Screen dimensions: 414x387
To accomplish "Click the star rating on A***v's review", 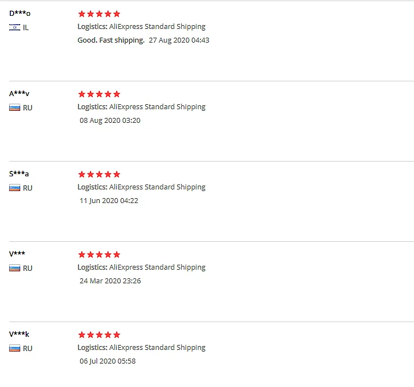I will pos(99,94).
